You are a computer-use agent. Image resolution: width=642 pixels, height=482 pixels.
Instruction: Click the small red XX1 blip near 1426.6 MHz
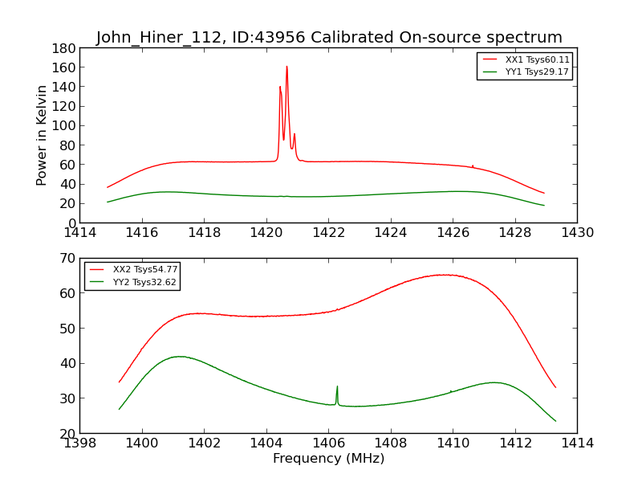point(473,166)
